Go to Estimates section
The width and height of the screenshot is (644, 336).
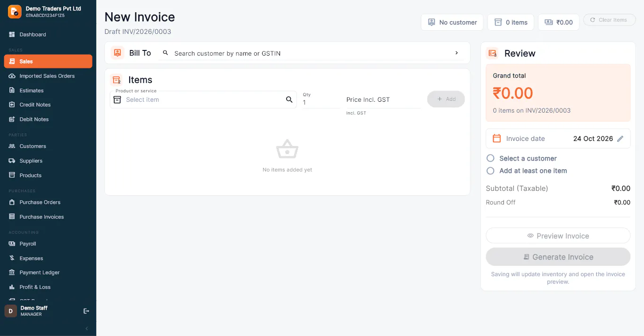(x=48, y=90)
